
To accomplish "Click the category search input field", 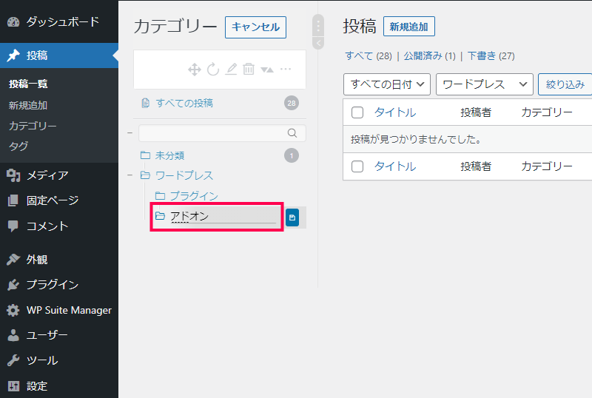I will [223, 133].
